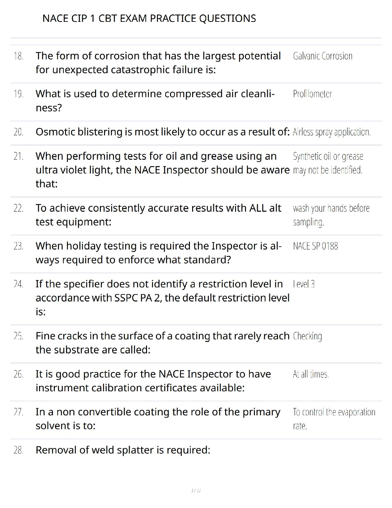Select question 22 about test equipment accuracy
The height and width of the screenshot is (508, 392).
pyautogui.click(x=158, y=215)
